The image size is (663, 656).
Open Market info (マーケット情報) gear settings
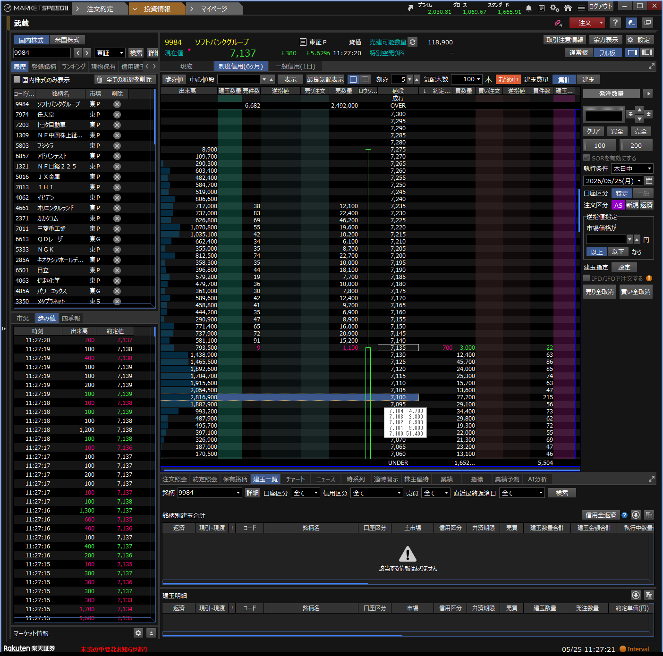pos(138,633)
